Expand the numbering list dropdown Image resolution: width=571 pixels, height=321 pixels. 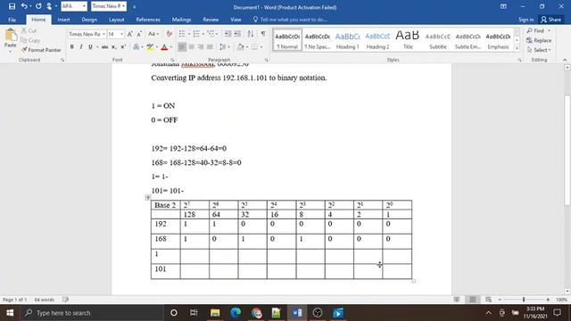click(203, 34)
